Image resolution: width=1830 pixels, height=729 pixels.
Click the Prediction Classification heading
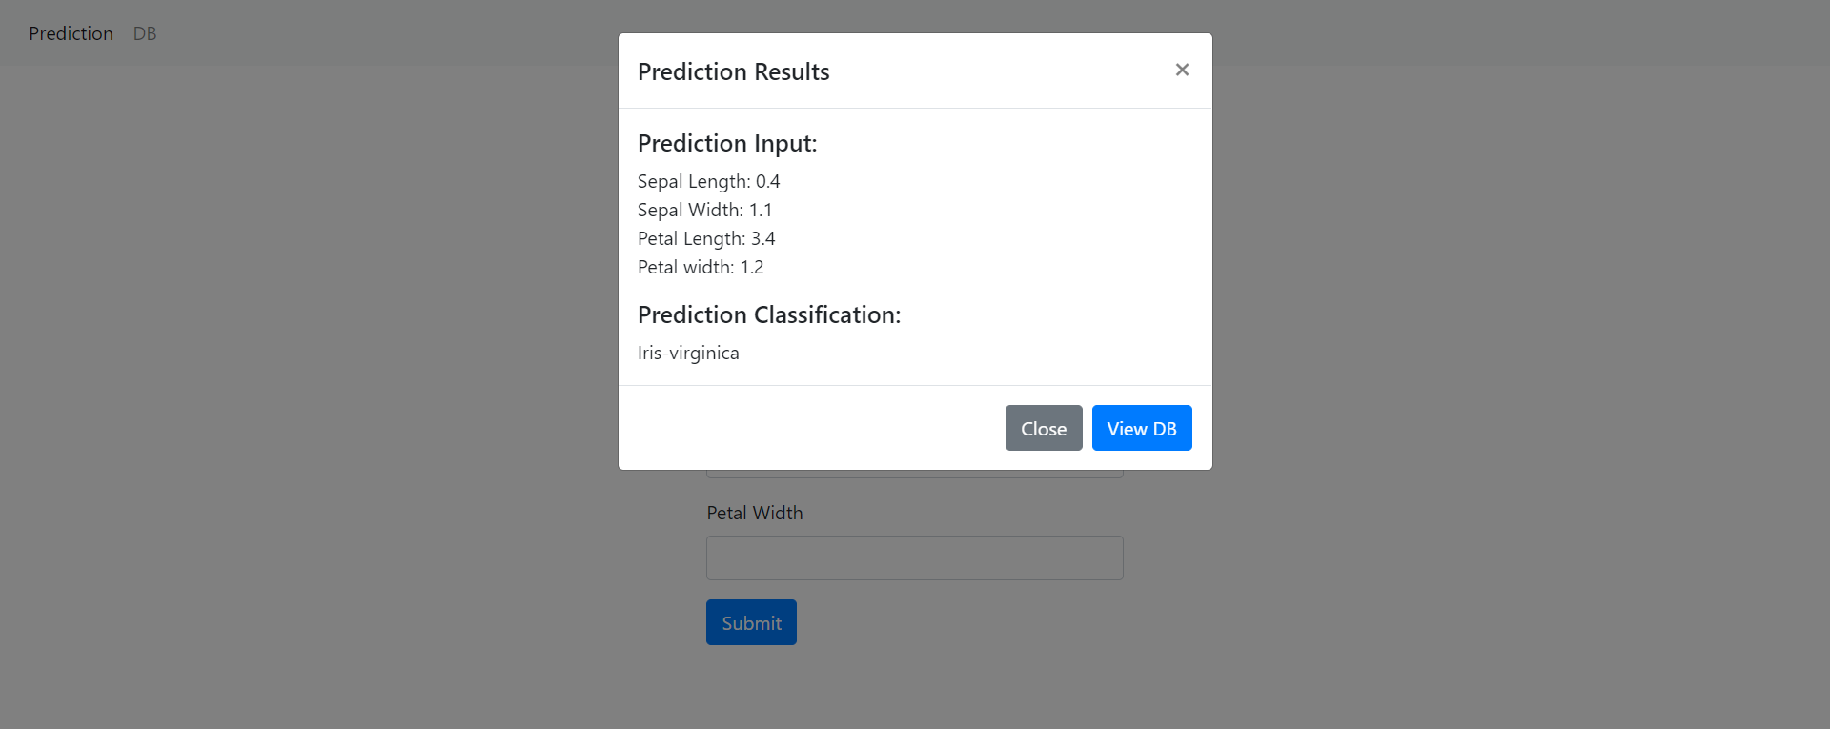[x=768, y=314]
